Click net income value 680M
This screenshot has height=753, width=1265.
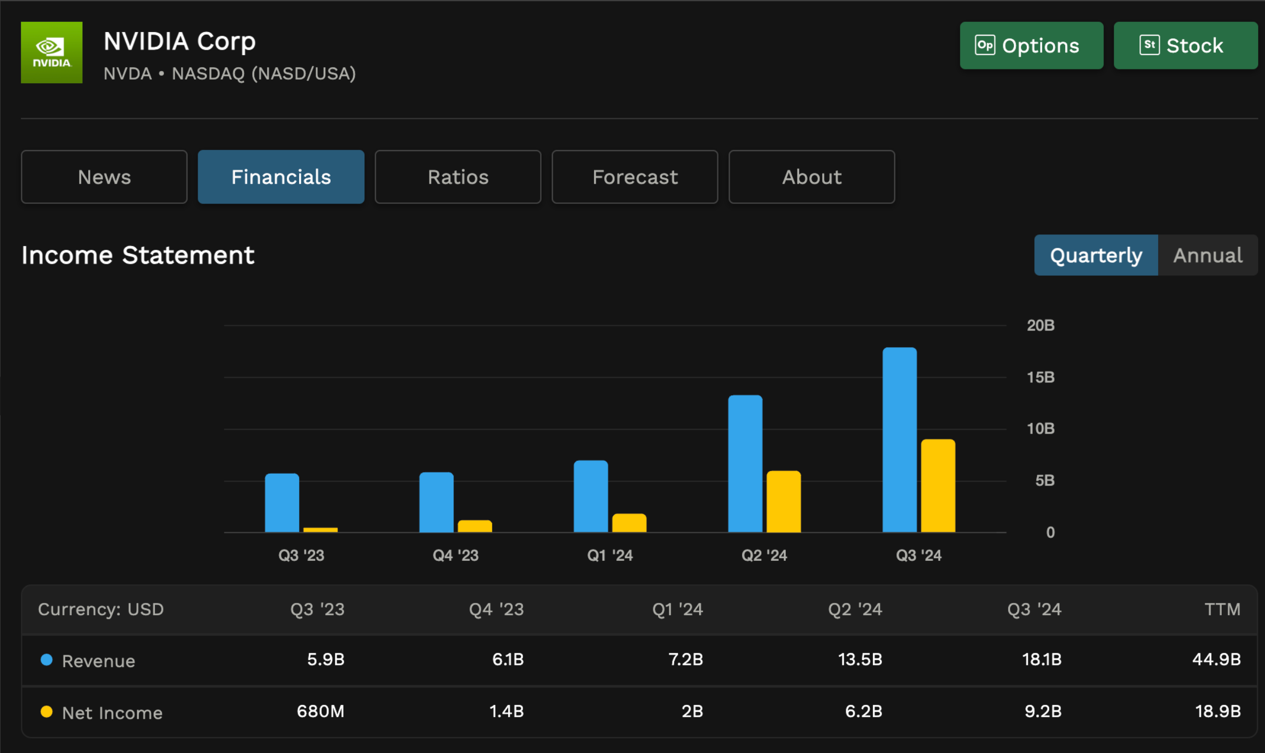coord(321,711)
